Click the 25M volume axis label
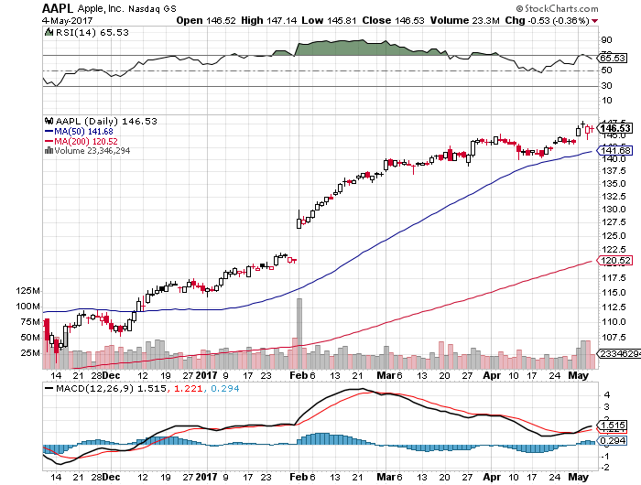The height and width of the screenshot is (485, 641). (30, 352)
